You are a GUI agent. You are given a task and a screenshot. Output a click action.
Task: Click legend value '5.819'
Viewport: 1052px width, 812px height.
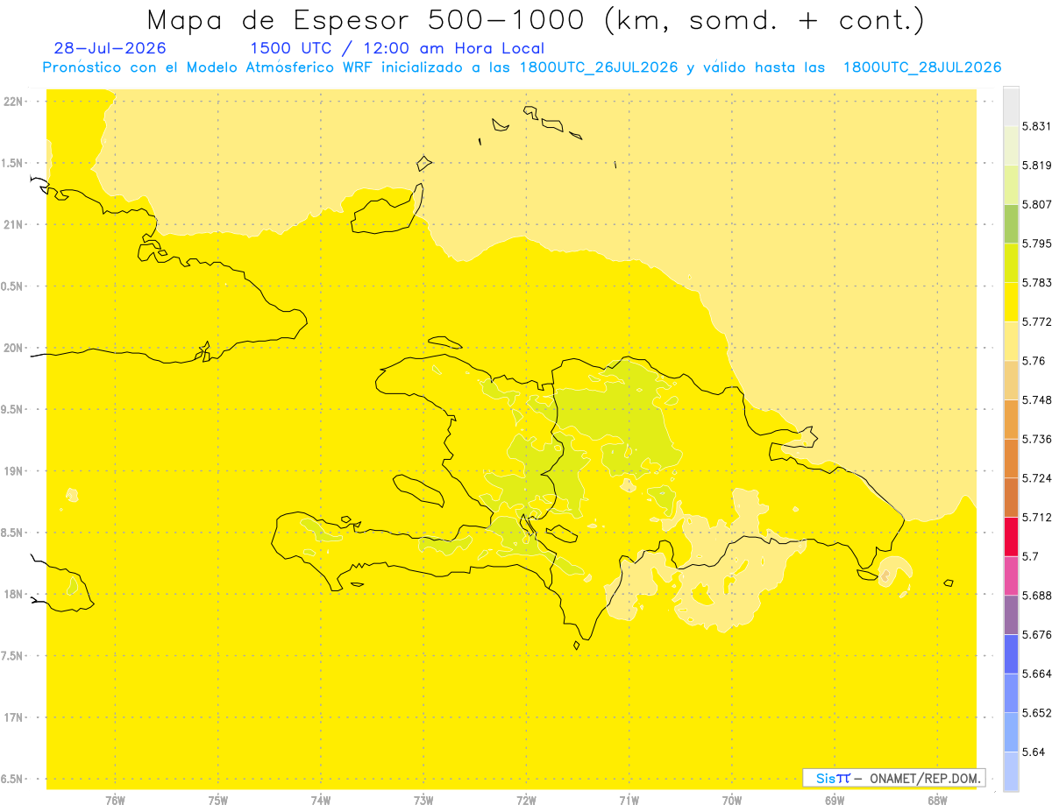1036,165
